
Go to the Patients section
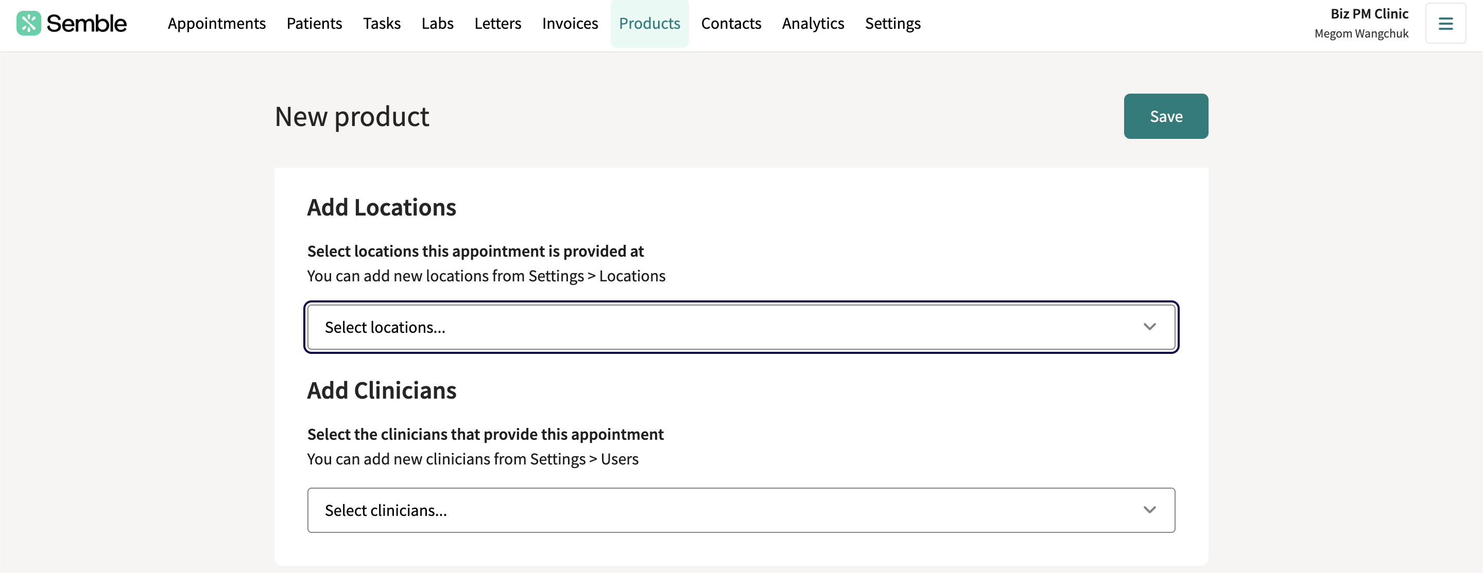pos(314,23)
